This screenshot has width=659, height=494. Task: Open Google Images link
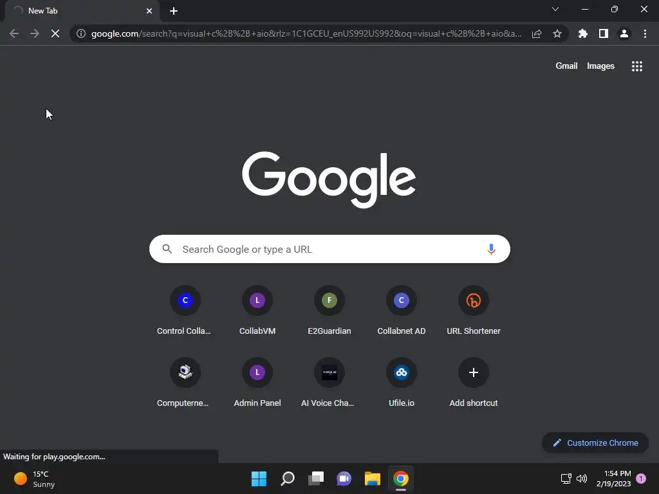coord(600,66)
